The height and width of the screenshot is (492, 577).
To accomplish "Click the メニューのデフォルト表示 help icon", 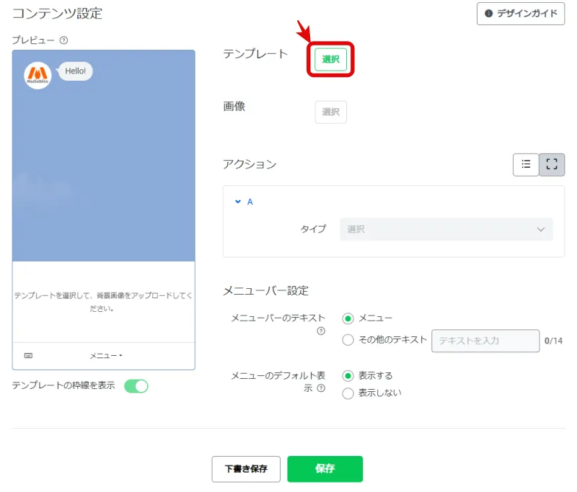I will pyautogui.click(x=321, y=388).
